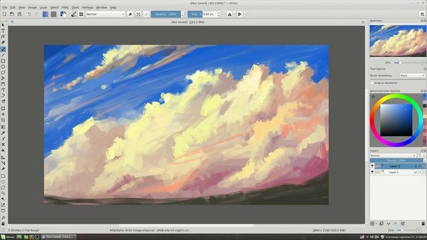Adjust the toolbar Opacity slider
This screenshot has width=427, height=240.
[x=166, y=14]
